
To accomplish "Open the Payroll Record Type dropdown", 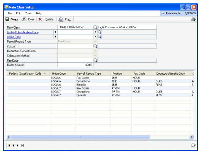I will tap(95, 41).
